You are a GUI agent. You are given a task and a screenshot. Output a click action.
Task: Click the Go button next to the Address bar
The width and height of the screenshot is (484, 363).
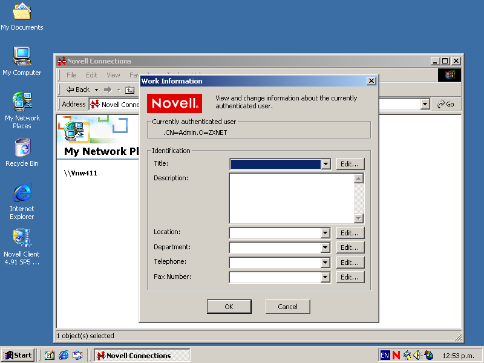446,104
